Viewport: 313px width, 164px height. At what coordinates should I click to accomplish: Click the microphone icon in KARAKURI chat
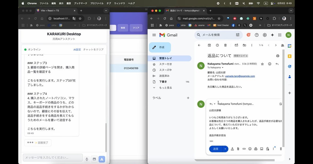(87, 159)
